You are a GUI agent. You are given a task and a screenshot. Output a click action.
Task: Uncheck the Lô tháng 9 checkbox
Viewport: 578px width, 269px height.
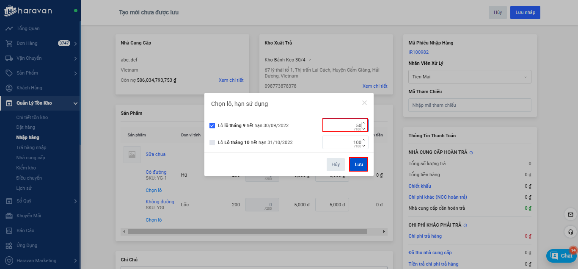212,125
